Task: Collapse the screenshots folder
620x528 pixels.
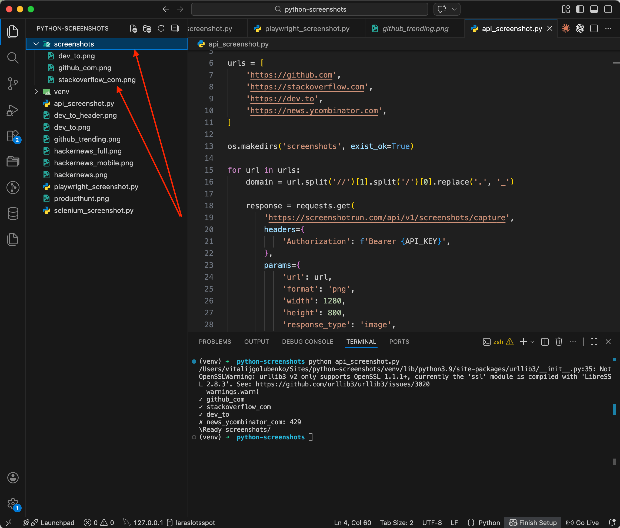Action: [x=36, y=44]
